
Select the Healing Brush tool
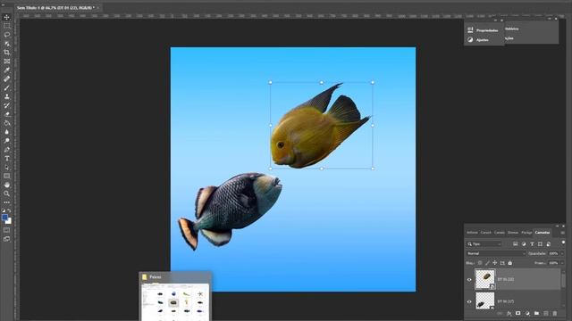point(6,79)
